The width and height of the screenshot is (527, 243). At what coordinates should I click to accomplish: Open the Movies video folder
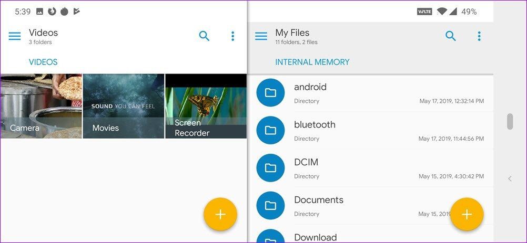tap(124, 106)
